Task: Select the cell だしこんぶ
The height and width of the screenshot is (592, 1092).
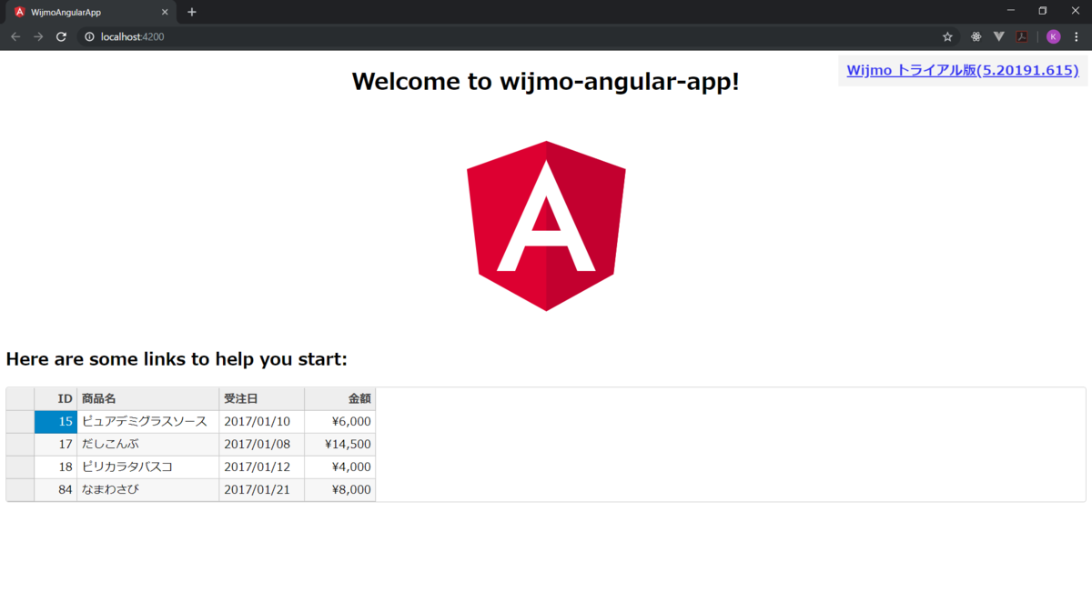Action: pos(148,445)
